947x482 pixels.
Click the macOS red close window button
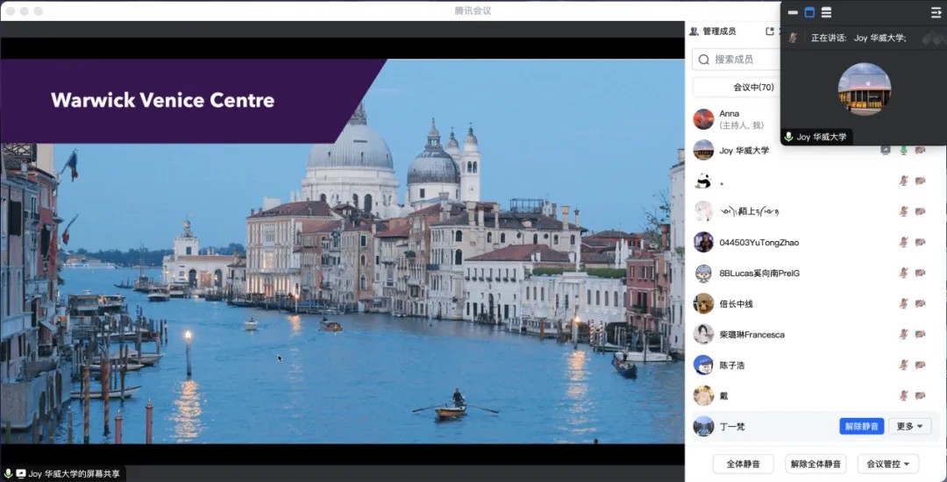click(11, 11)
